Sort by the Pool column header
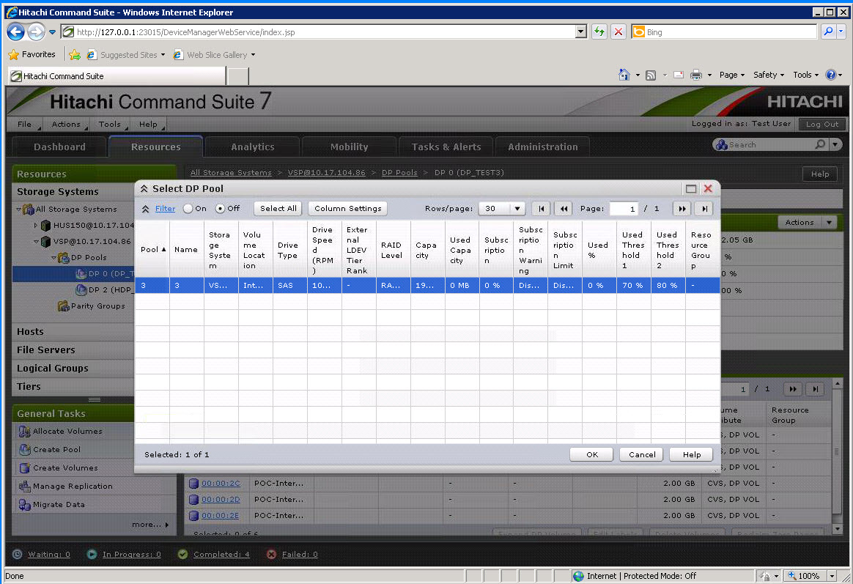Image resolution: width=853 pixels, height=584 pixels. [152, 250]
